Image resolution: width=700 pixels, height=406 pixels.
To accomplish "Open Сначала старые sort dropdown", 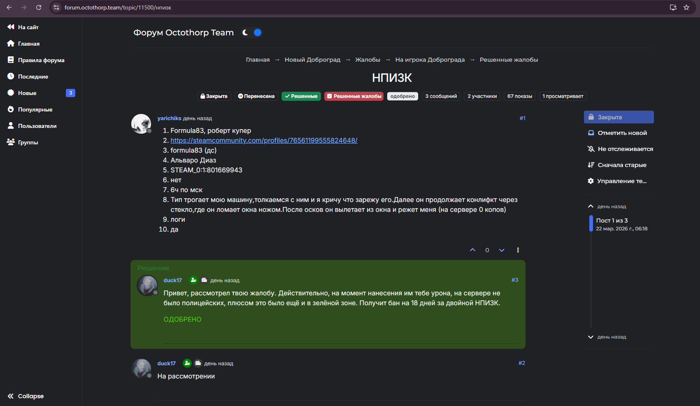I will 617,165.
